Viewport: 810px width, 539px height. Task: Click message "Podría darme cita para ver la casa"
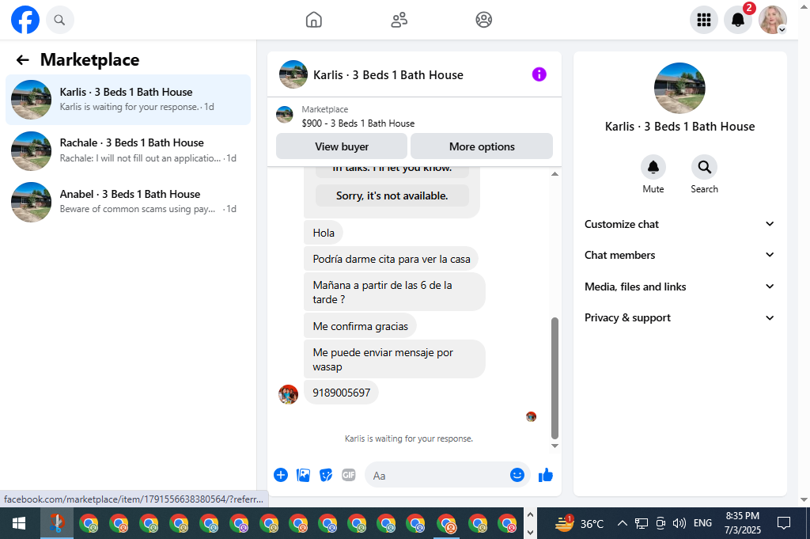(x=391, y=259)
